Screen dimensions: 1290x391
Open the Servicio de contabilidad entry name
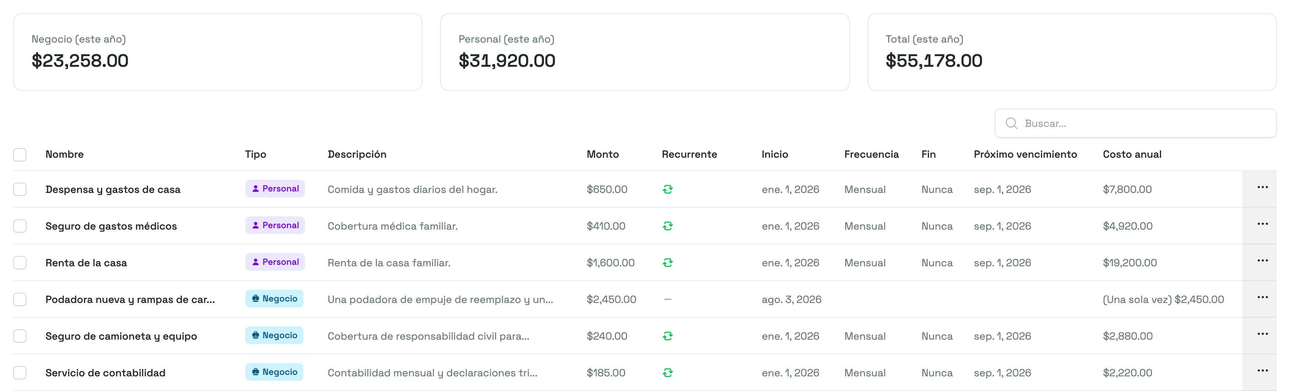click(x=105, y=373)
